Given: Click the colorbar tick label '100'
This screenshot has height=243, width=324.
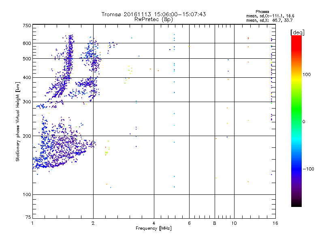Looking at the screenshot, I should [x=307, y=75].
